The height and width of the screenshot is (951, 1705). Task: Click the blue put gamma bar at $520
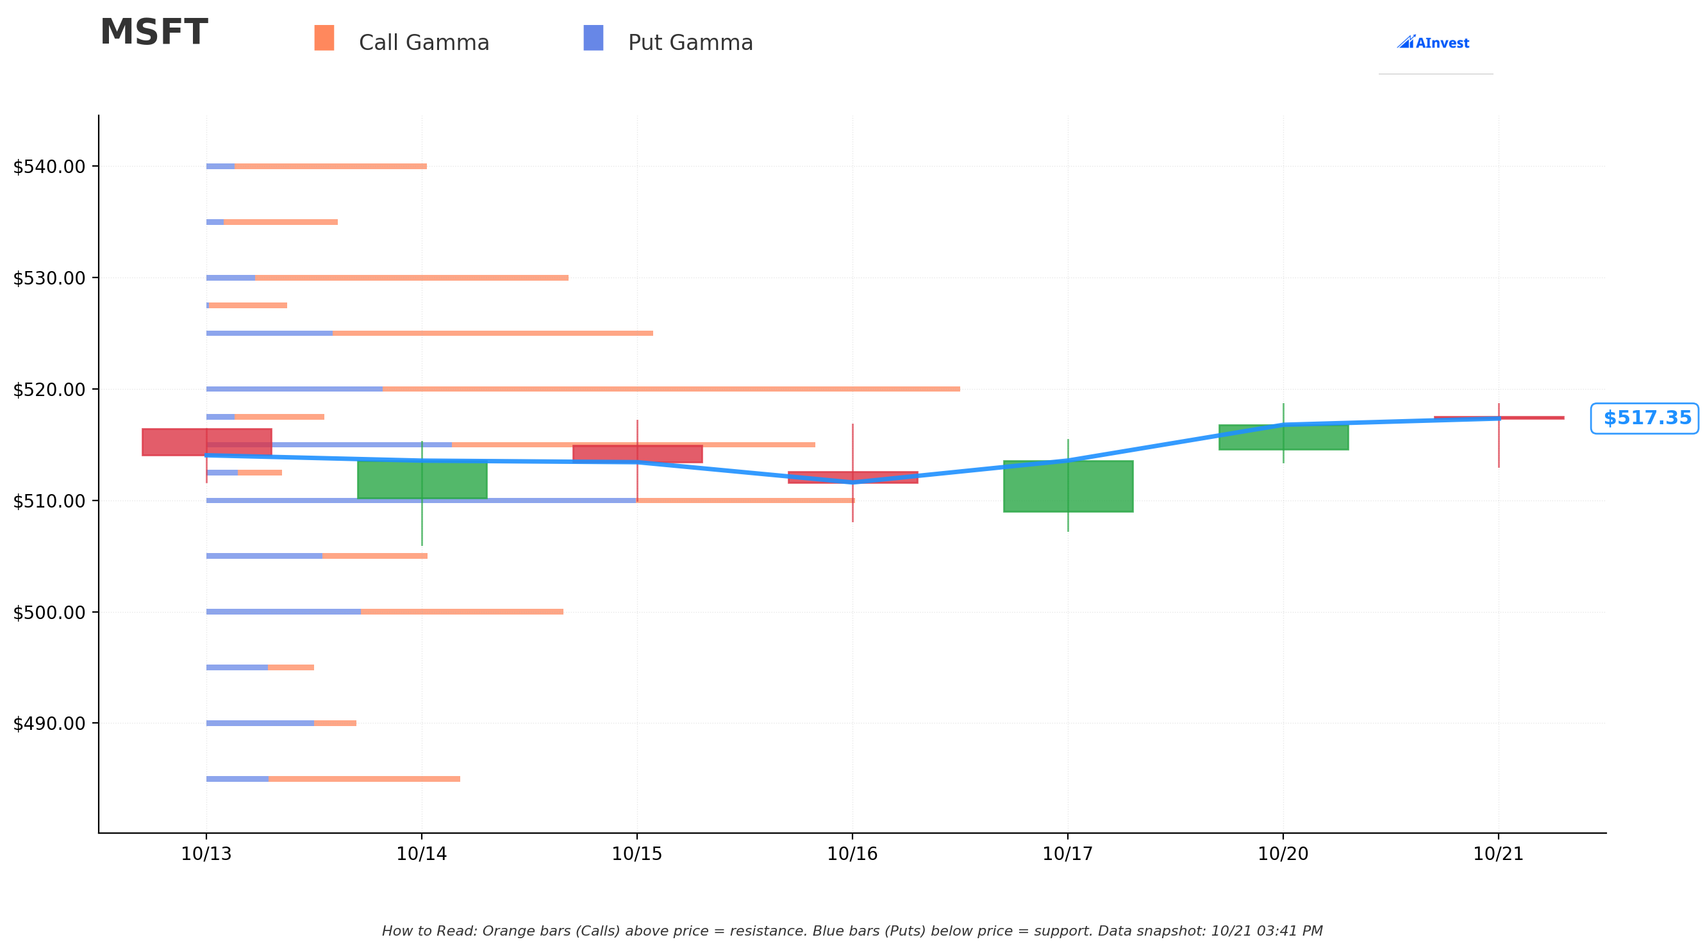[295, 389]
